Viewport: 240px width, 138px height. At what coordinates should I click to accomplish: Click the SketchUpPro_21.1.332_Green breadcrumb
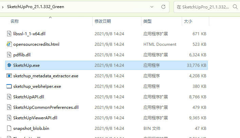(35, 6)
